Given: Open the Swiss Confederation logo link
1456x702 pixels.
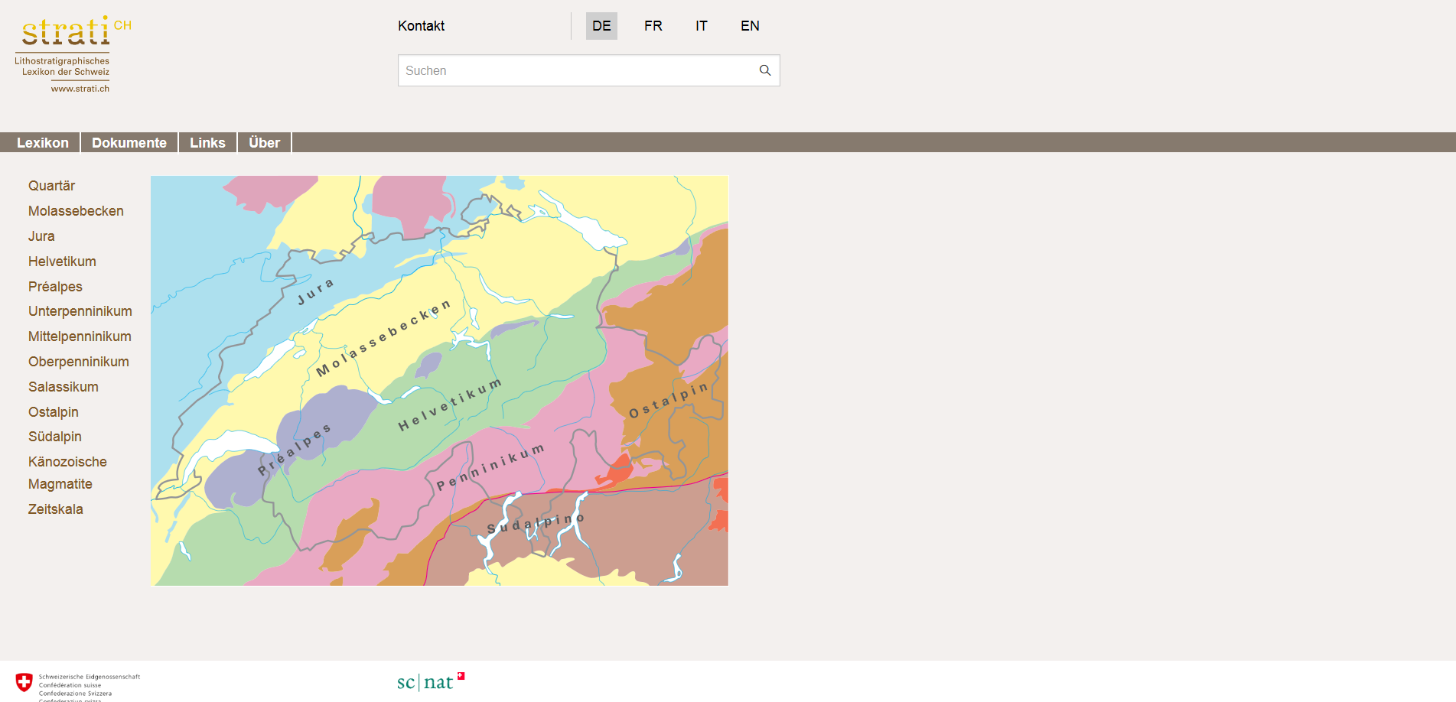Looking at the screenshot, I should [x=78, y=684].
